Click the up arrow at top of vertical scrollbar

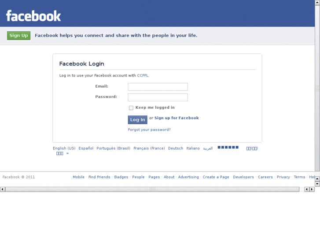point(317,3)
